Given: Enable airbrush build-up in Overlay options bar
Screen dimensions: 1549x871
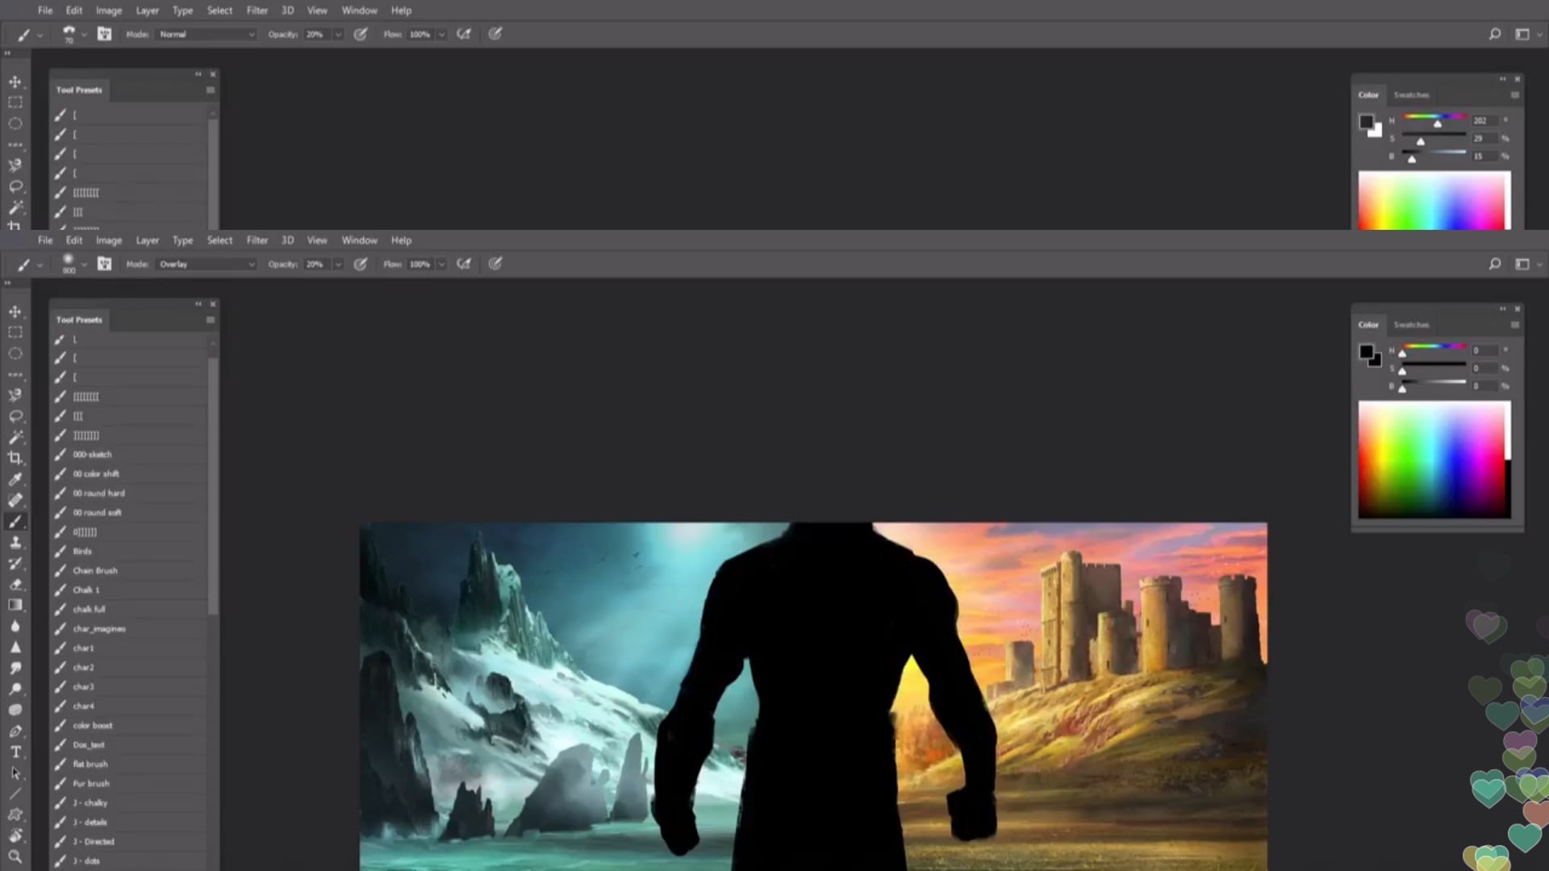Looking at the screenshot, I should (x=464, y=264).
